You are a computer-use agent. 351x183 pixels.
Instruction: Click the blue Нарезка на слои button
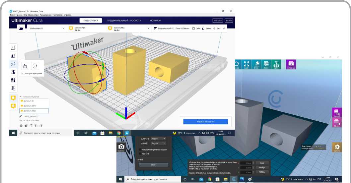[x=205, y=122]
